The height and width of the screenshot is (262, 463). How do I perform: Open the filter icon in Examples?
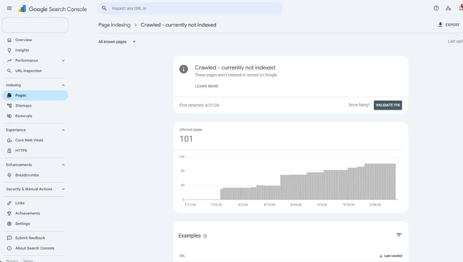pyautogui.click(x=399, y=235)
